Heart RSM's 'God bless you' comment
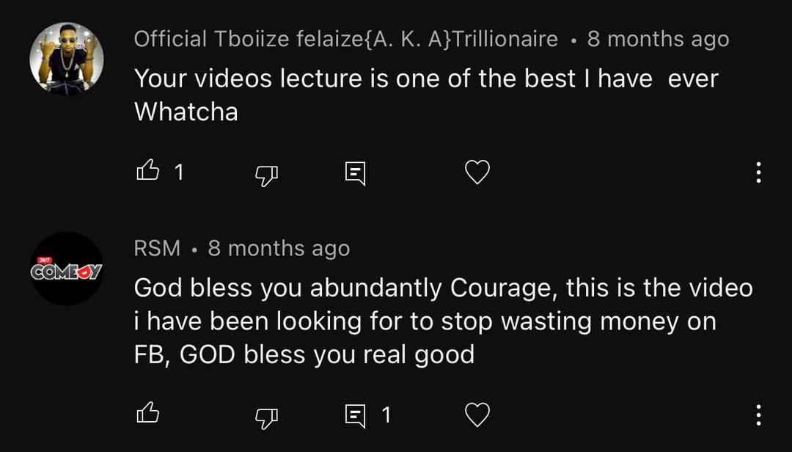 [477, 415]
